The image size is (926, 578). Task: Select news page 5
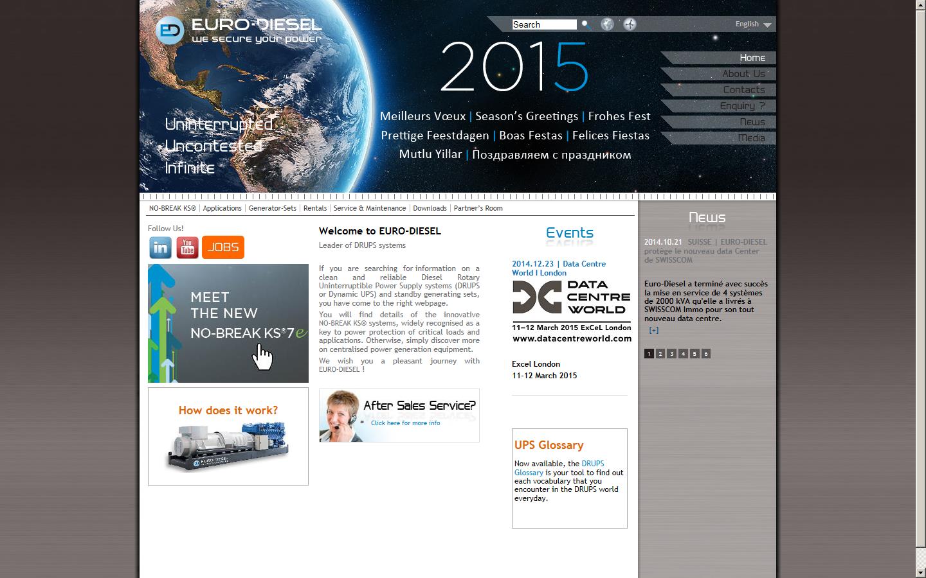694,354
